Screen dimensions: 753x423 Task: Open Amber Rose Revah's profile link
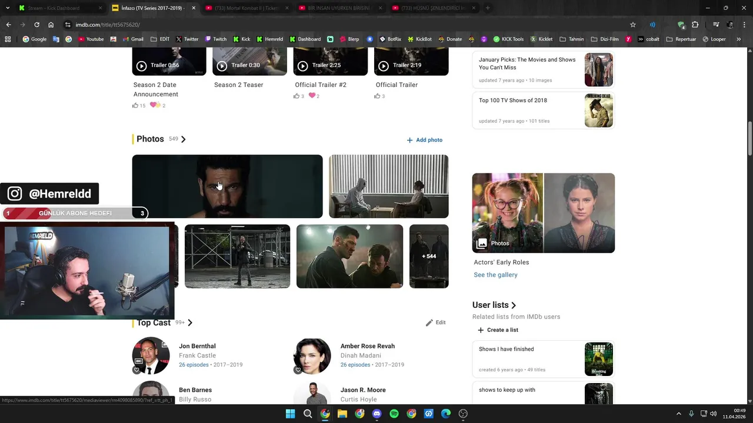point(368,346)
